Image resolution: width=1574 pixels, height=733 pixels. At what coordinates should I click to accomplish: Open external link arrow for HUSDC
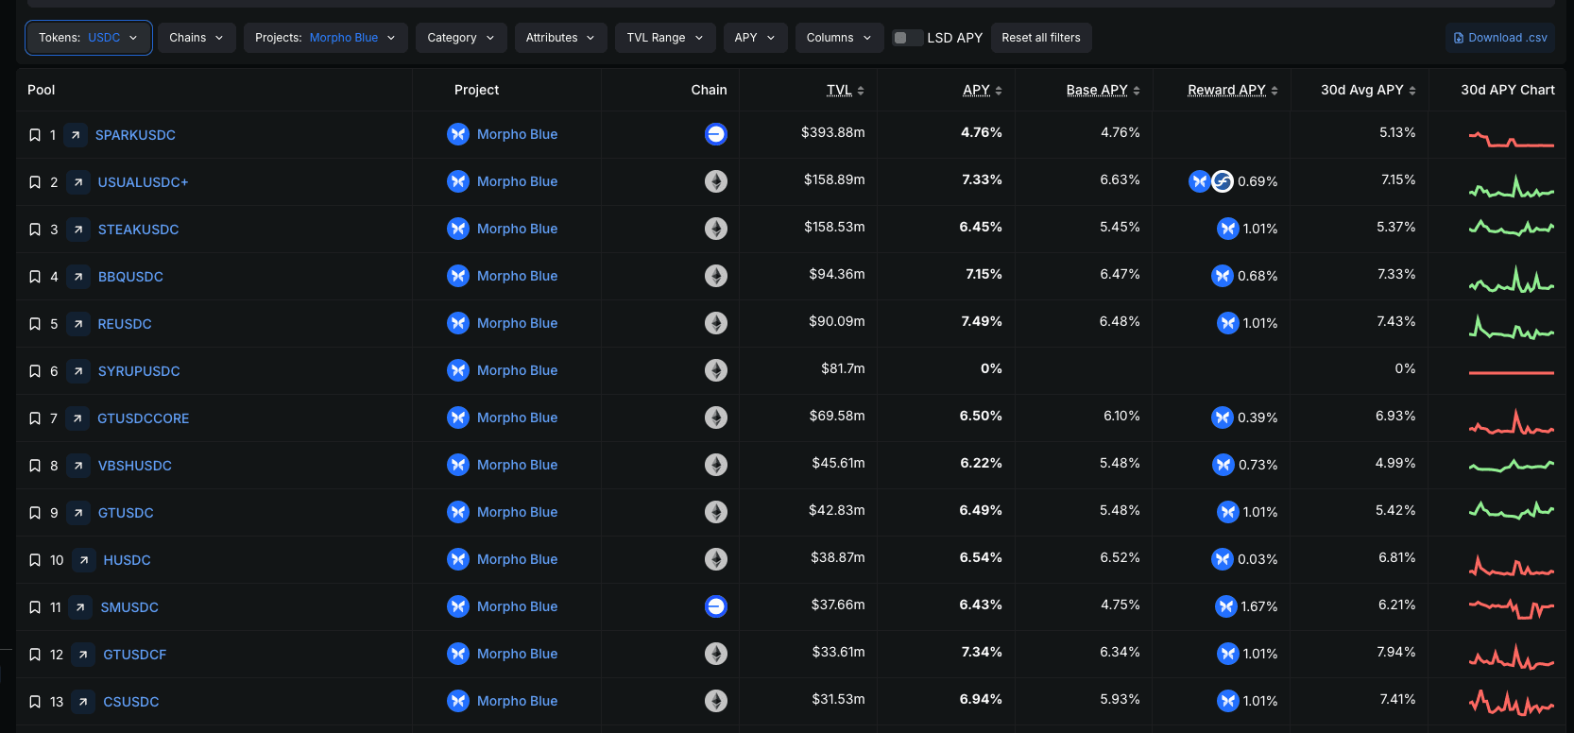(x=84, y=560)
